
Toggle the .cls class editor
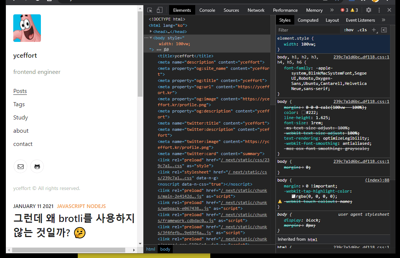tap(362, 30)
